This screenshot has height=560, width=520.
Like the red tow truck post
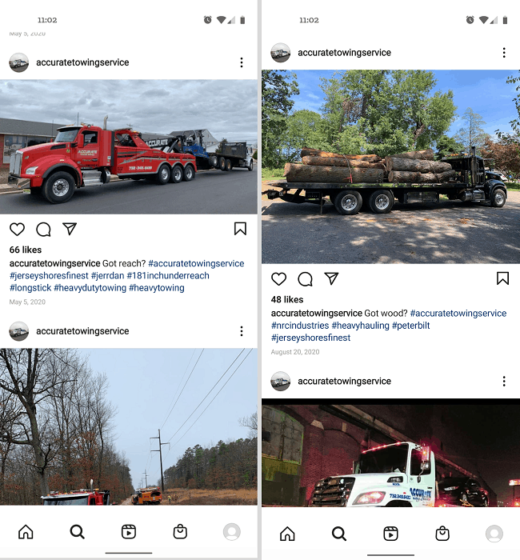click(x=17, y=230)
